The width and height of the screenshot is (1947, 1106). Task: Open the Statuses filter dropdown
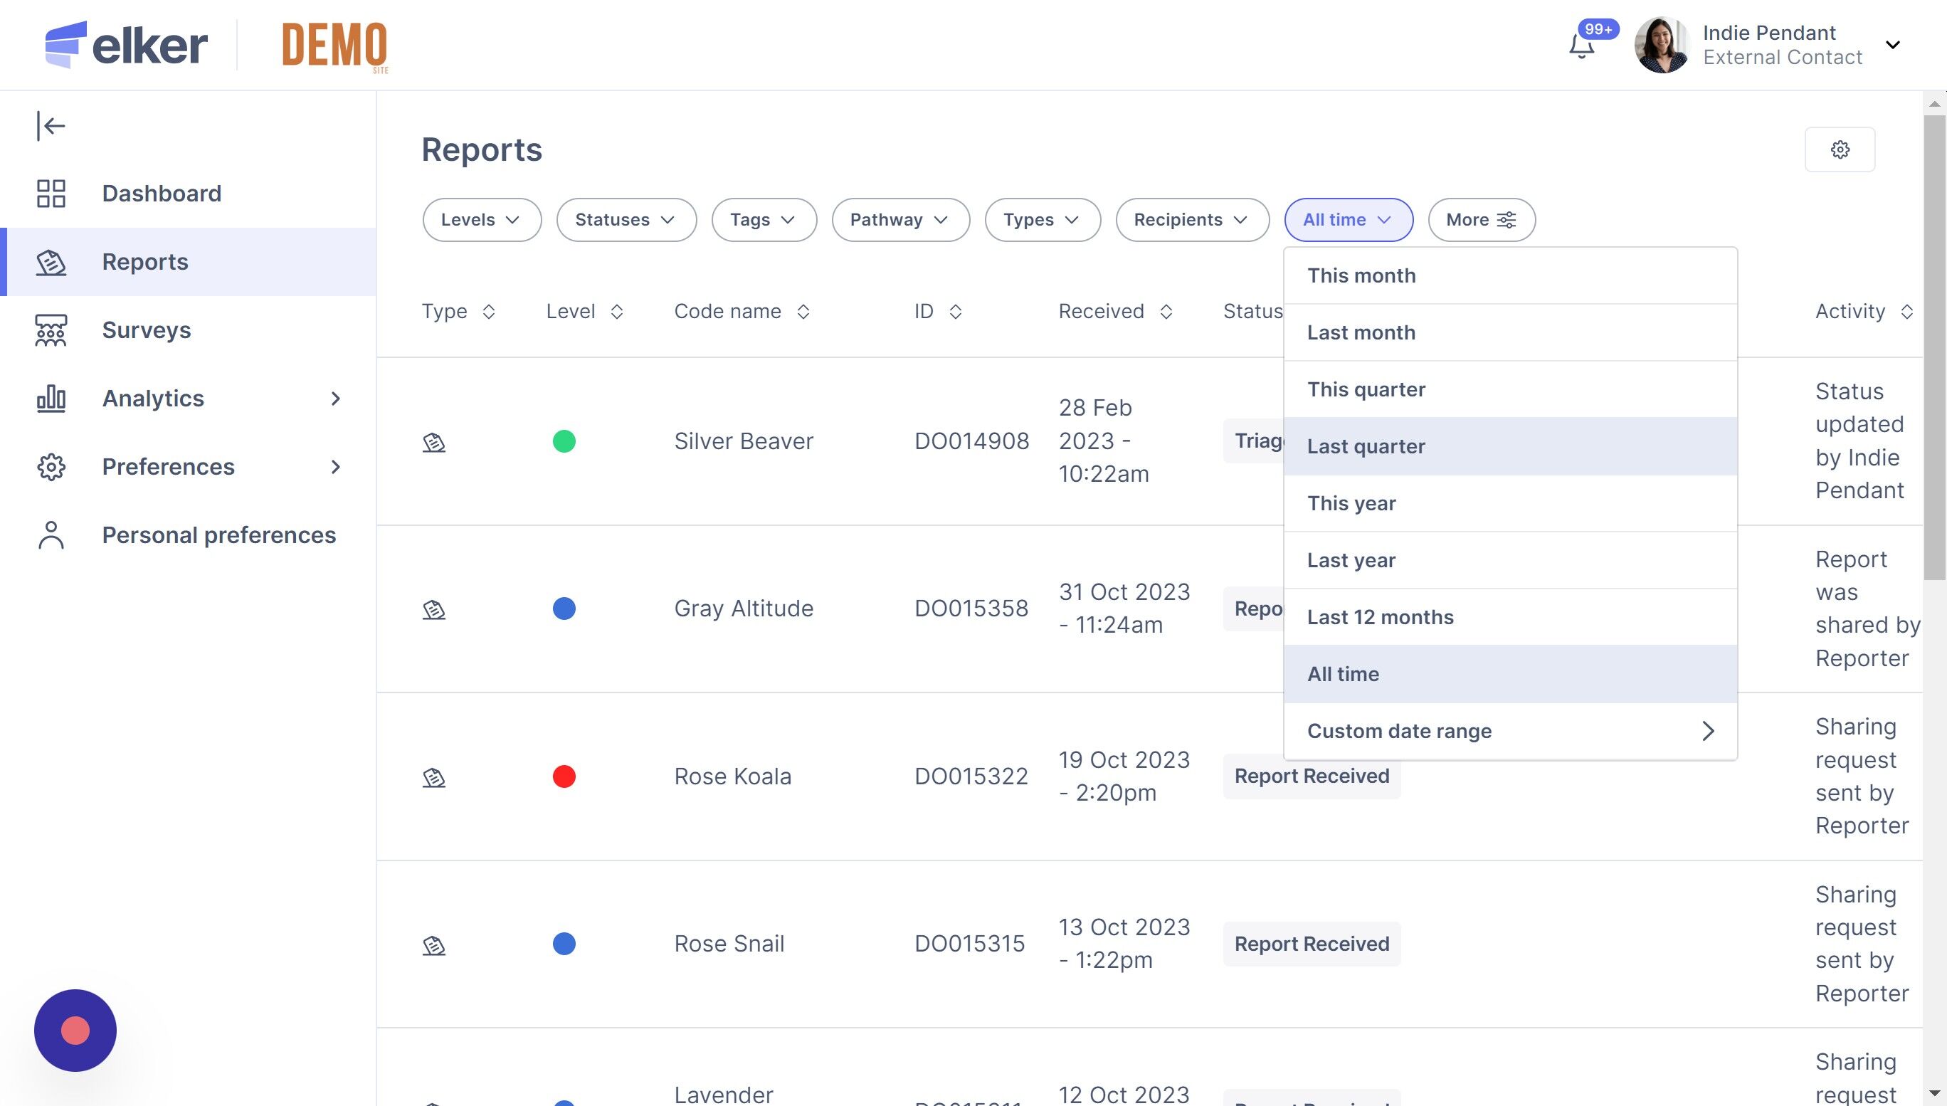click(625, 221)
